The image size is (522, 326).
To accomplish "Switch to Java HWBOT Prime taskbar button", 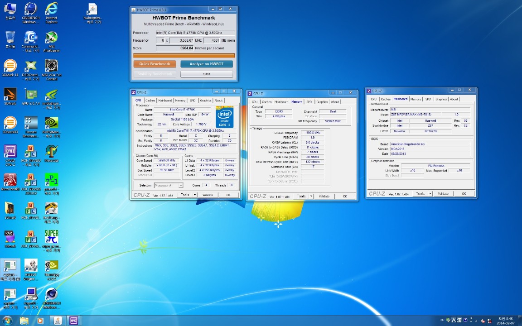I will pos(58,321).
